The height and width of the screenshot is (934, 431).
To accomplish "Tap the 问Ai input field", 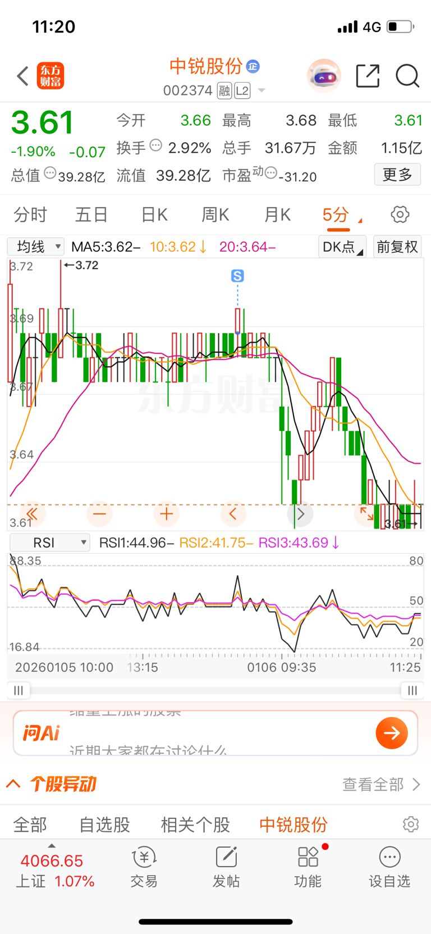I will click(215, 733).
